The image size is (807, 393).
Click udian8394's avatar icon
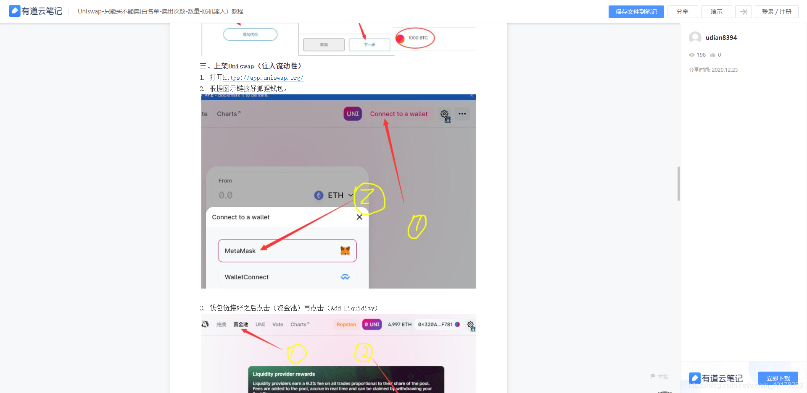click(695, 38)
